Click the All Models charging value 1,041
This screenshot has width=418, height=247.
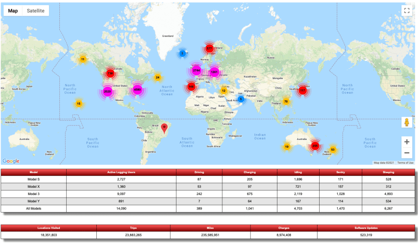coord(249,209)
